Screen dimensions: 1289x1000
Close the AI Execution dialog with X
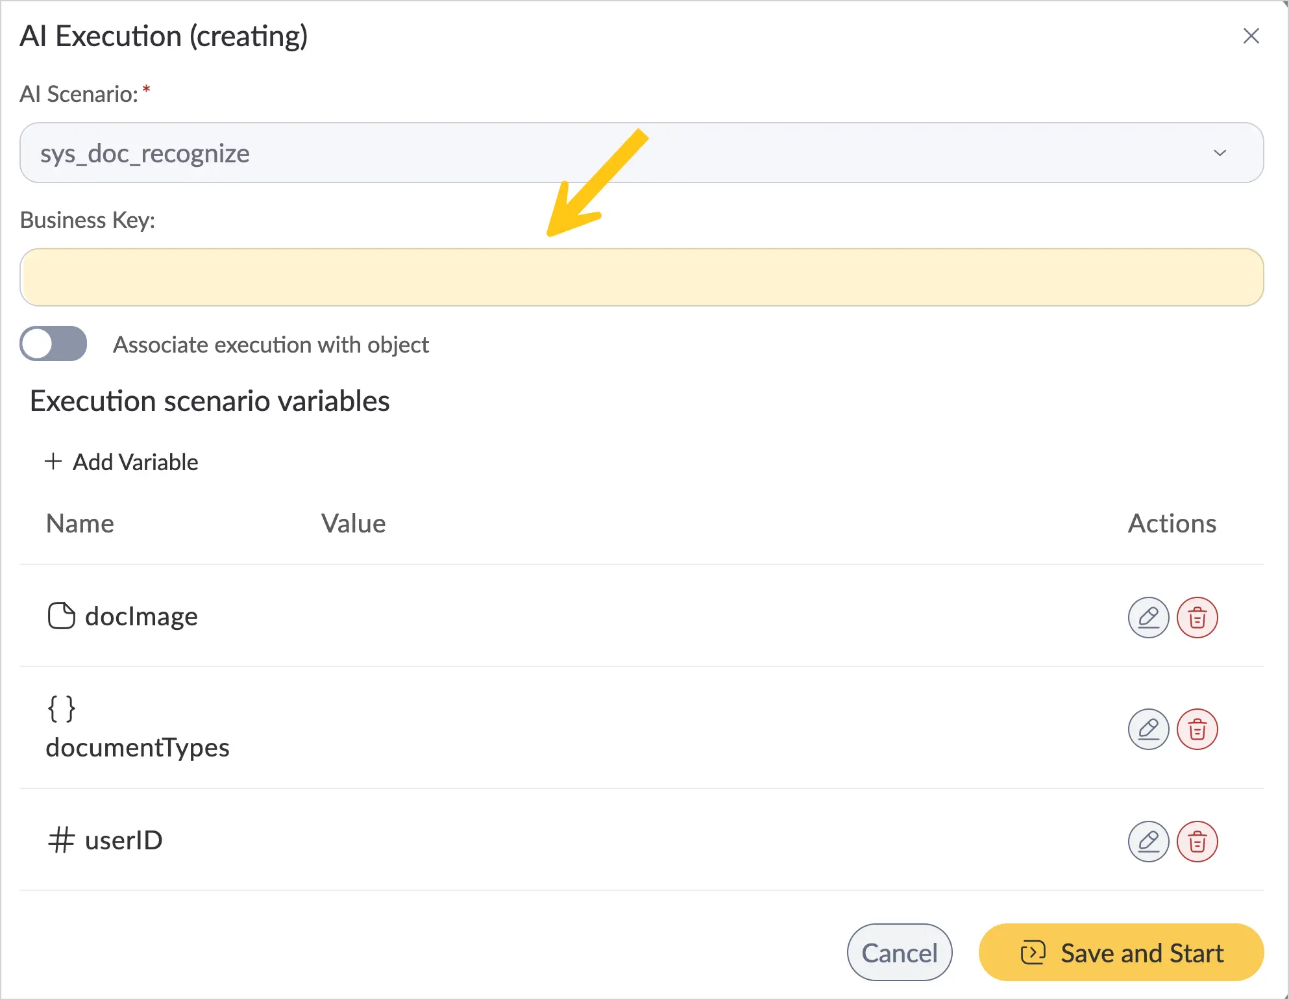[x=1251, y=36]
